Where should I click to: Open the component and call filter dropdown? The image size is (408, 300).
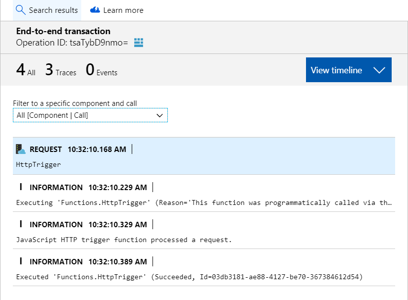tap(90, 115)
